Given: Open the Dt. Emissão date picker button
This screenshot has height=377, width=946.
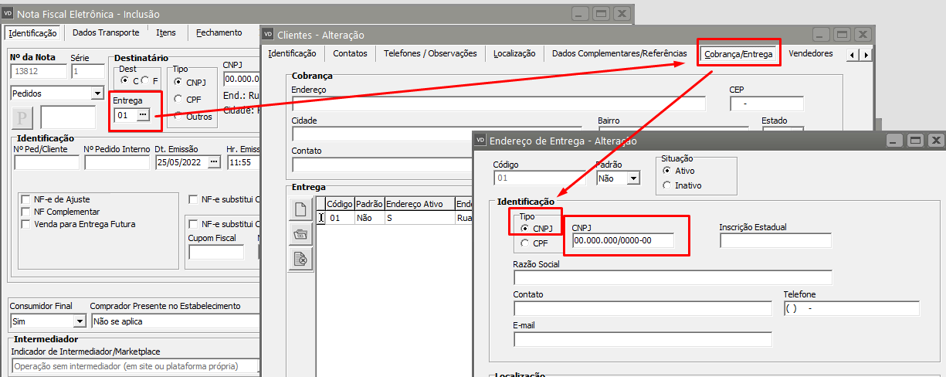Looking at the screenshot, I should [x=214, y=162].
